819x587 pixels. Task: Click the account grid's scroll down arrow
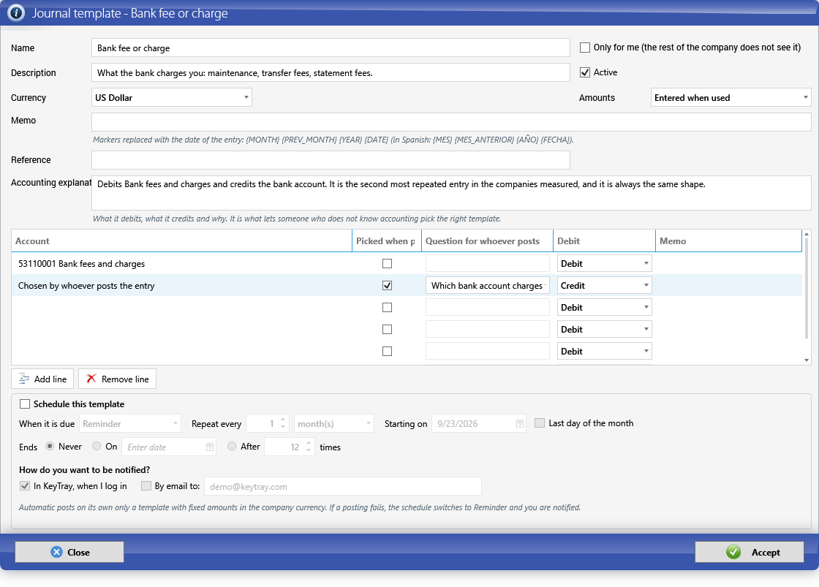tap(807, 360)
